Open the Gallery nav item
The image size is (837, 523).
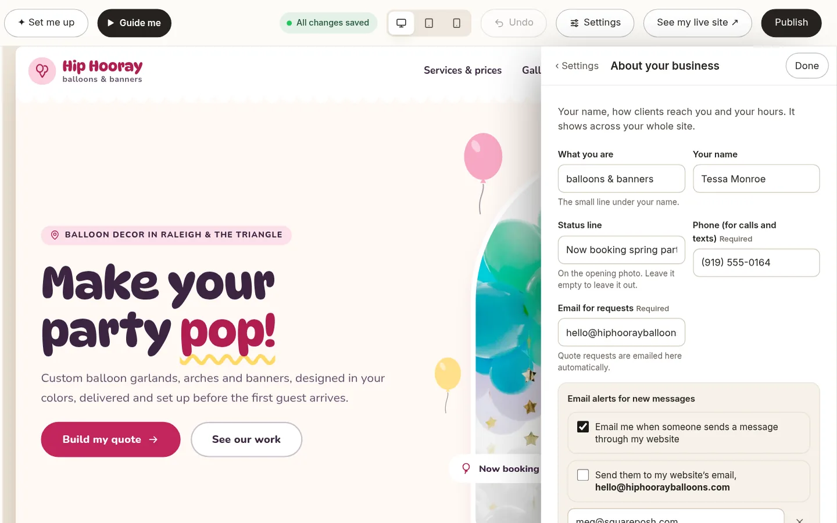[x=531, y=70]
